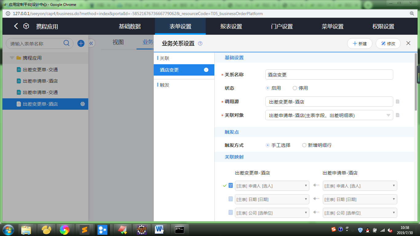Screen dimensions: 420x236
Task: Choose 新增明细行 trigger method
Action: coord(304,145)
